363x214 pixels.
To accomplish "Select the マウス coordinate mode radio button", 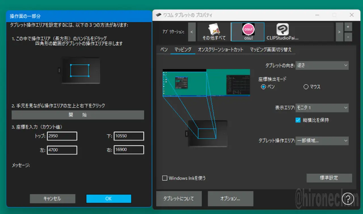I will click(306, 87).
